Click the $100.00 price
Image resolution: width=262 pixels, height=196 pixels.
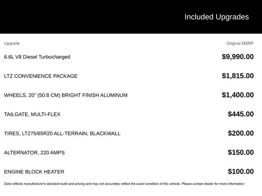(240, 172)
